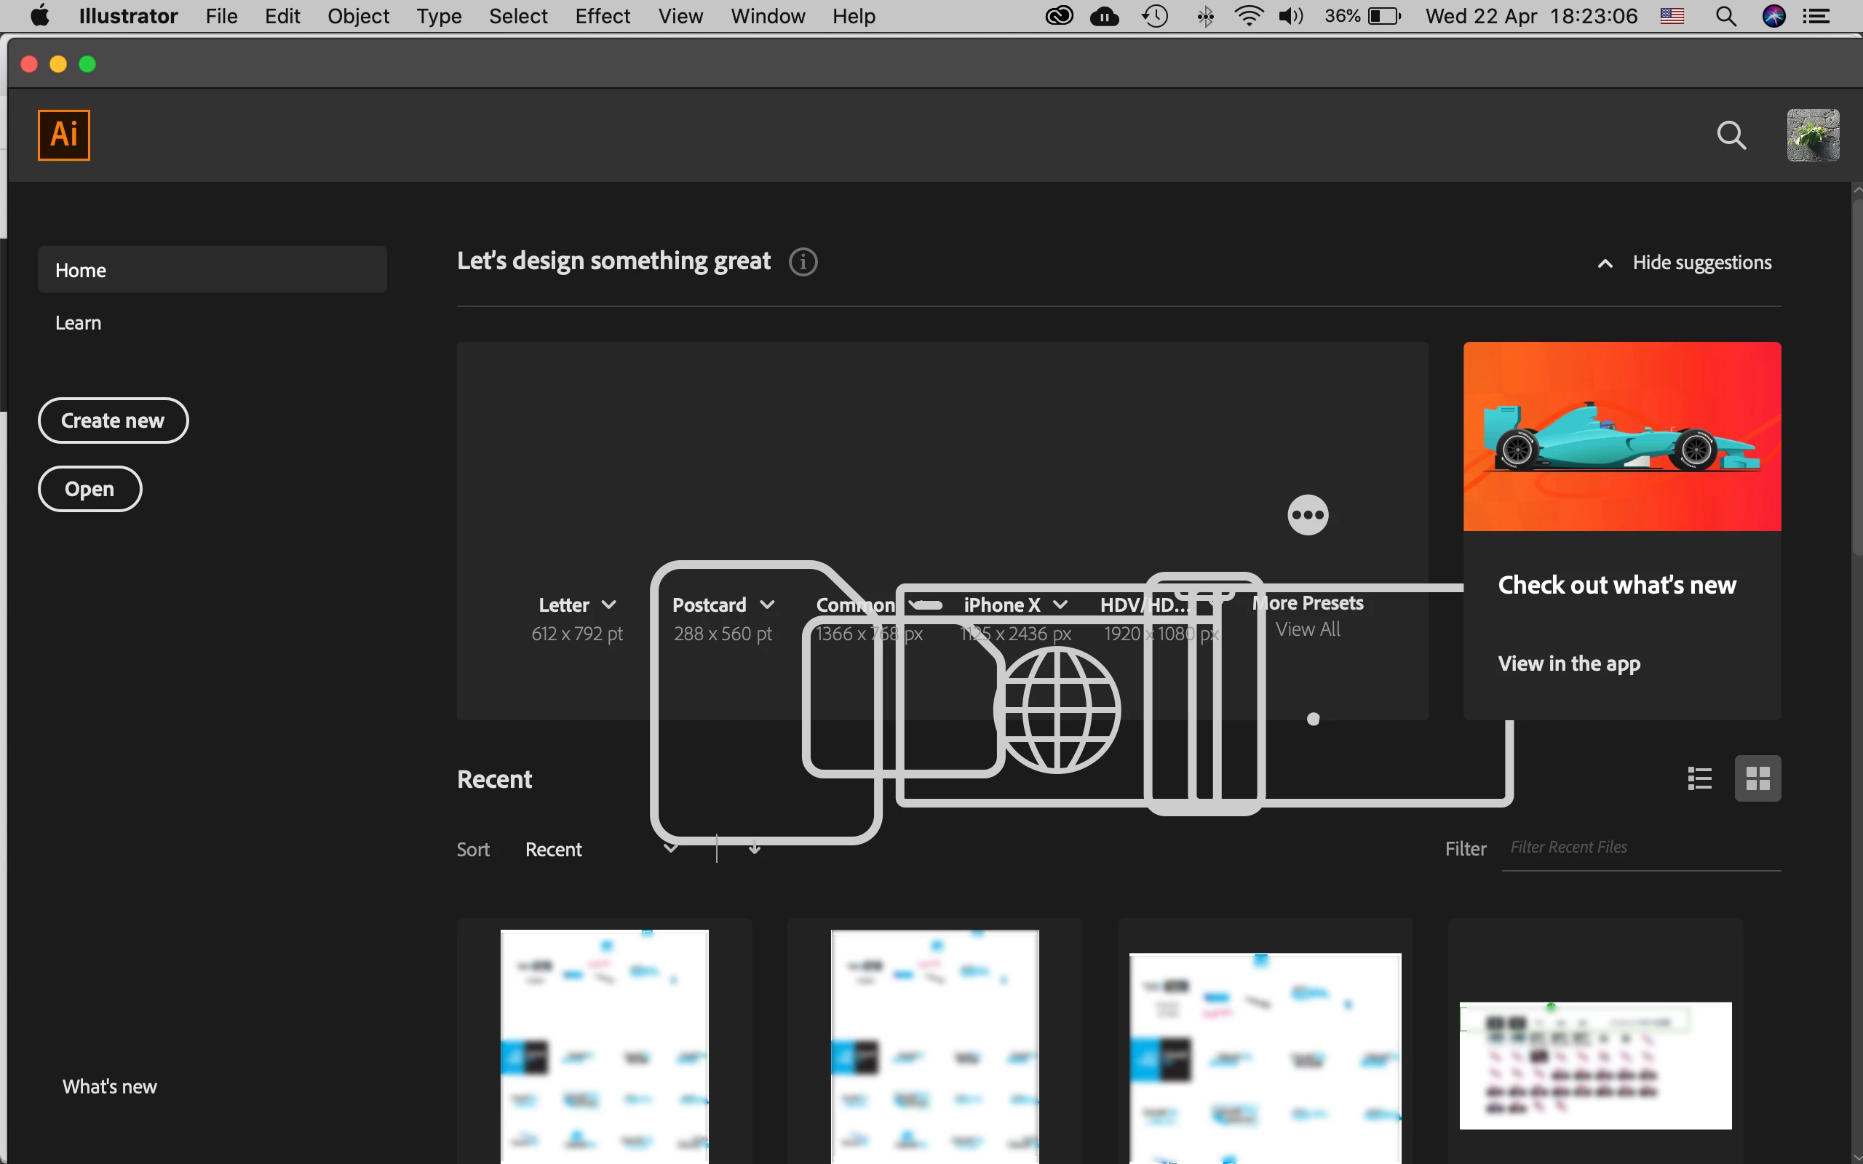
Task: Collapse suggestions with Hide suggestions chevron
Action: [x=1605, y=263]
